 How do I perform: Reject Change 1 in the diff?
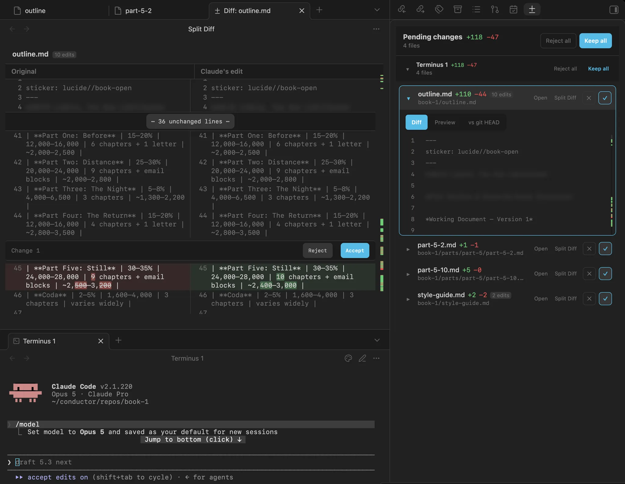[317, 251]
